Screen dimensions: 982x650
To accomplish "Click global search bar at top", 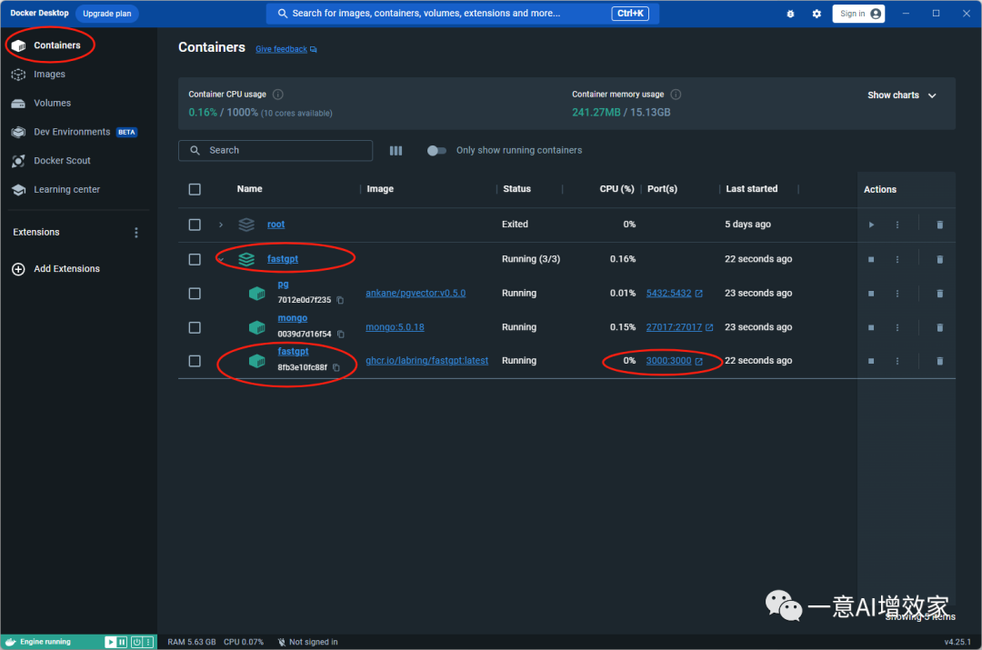I will pos(462,13).
